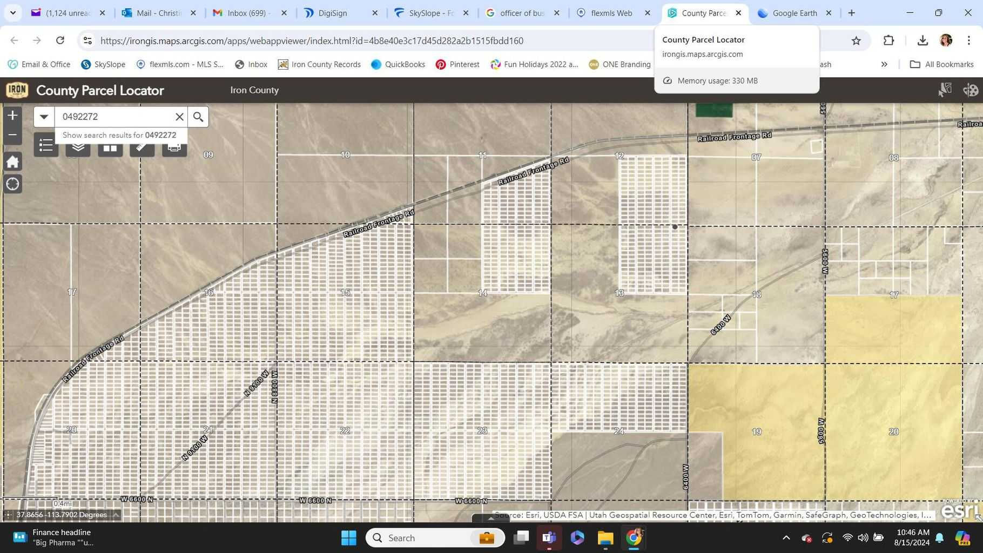
Task: Open Chrome's Downloads icon
Action: click(x=922, y=41)
